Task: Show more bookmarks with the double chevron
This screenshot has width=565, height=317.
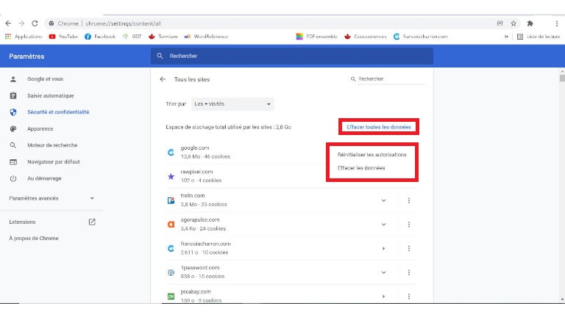Action: coord(506,36)
